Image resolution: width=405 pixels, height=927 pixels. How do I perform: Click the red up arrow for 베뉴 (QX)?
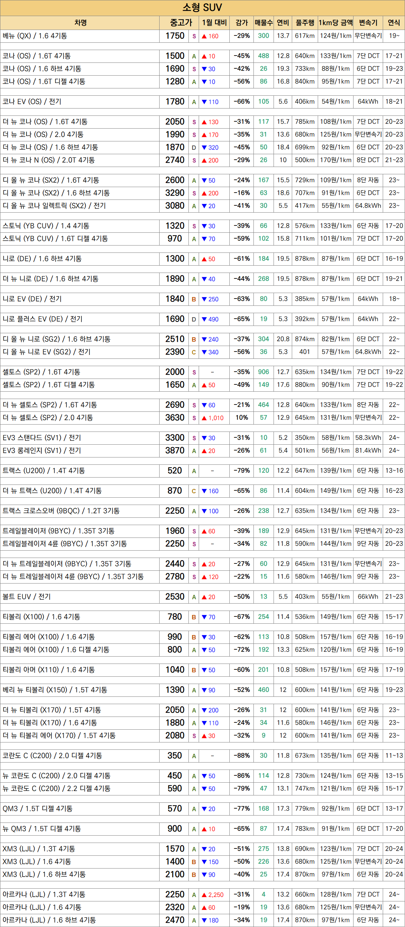pos(204,36)
